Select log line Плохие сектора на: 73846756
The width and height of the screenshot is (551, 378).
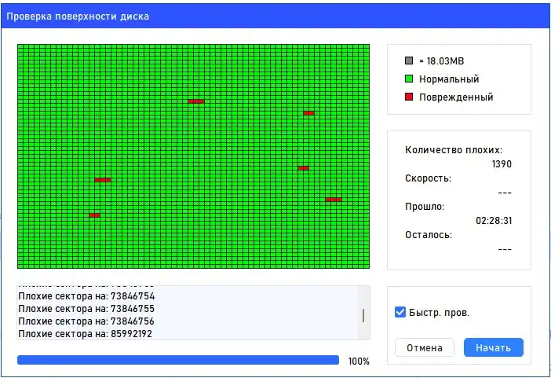click(86, 321)
